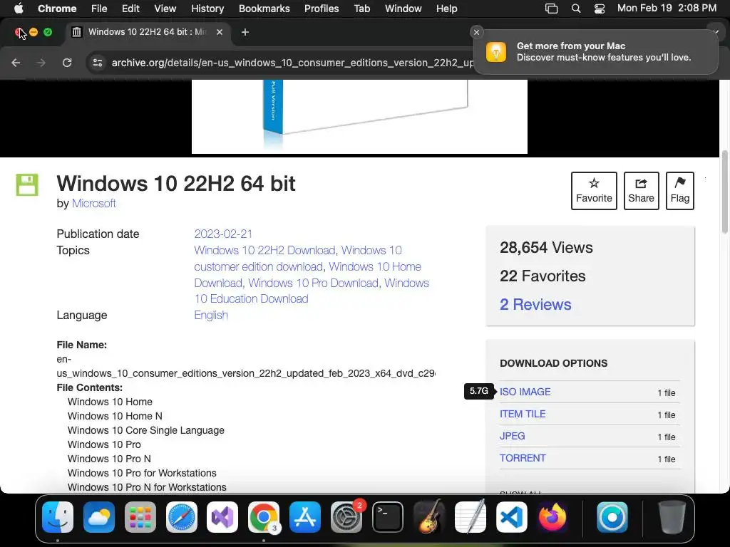Viewport: 730px width, 547px height.
Task: Click the browser forward arrow
Action: 41,63
